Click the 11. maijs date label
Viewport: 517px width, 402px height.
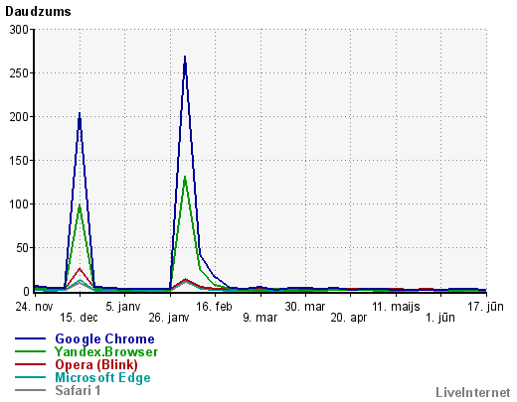[x=396, y=307]
